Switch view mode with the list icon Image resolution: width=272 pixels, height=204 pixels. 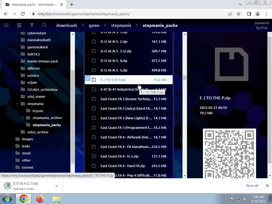coord(19,25)
